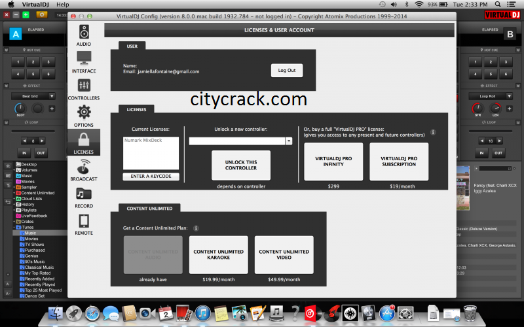Image resolution: width=524 pixels, height=327 pixels.
Task: Click the album art thumbnail for Fancy
Action: pos(462,188)
